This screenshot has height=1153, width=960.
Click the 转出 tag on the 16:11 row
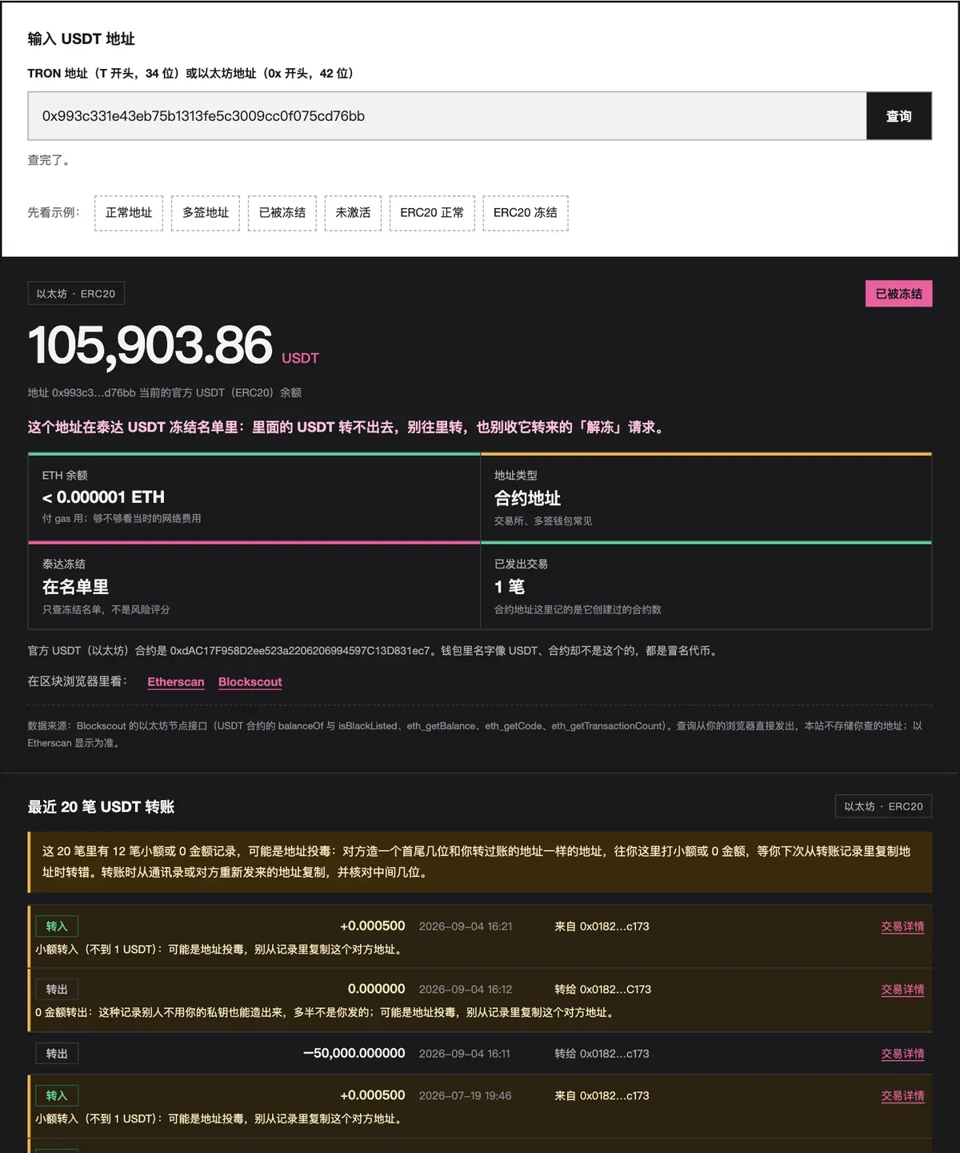pos(57,1054)
